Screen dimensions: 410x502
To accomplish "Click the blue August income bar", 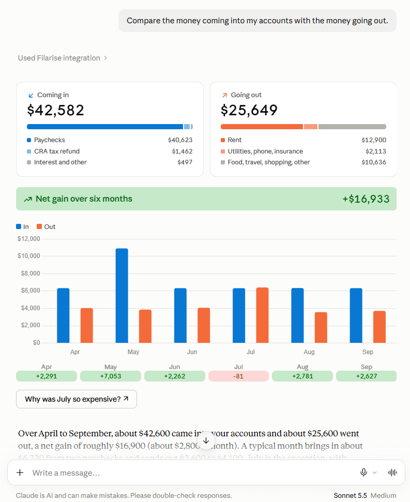I will point(298,315).
